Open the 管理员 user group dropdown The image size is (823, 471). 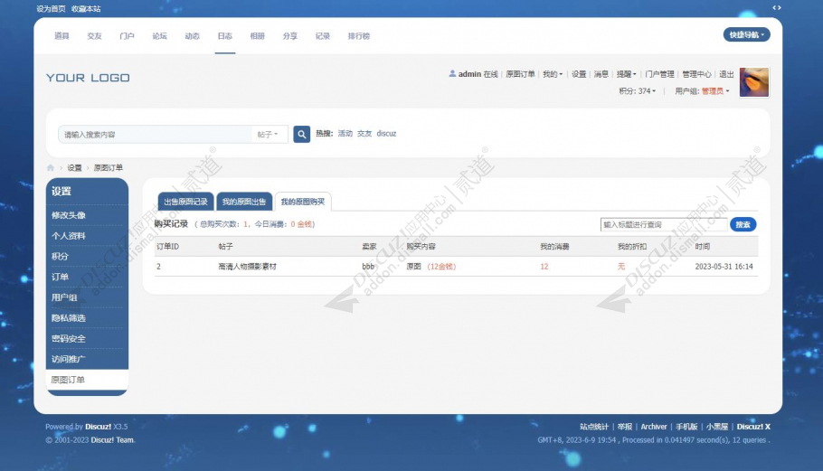[x=715, y=90]
